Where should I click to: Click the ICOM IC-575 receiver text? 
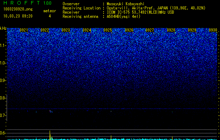click(x=140, y=12)
